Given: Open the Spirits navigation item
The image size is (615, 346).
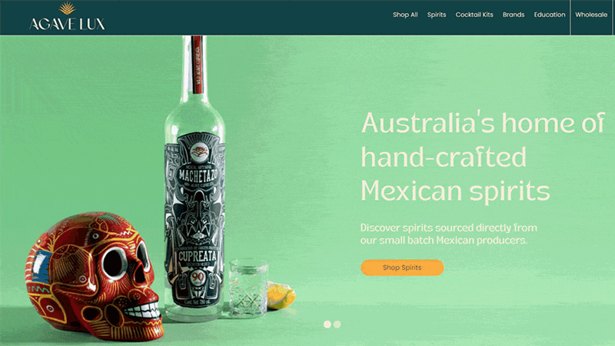Looking at the screenshot, I should click(437, 15).
